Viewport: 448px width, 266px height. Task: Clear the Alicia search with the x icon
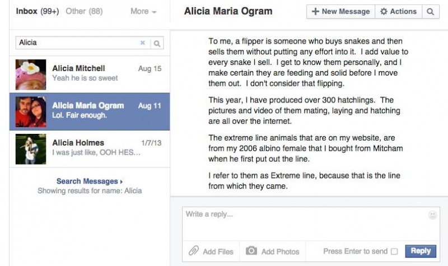[x=143, y=43]
